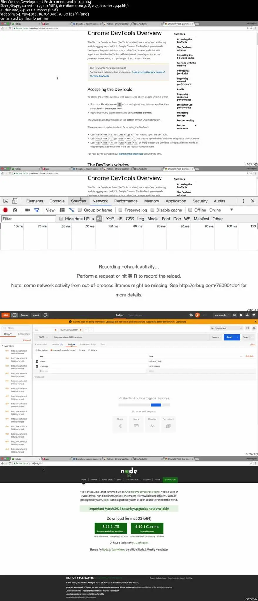This screenshot has width=258, height=601.
Task: Select the binary body type radio option
Action: click(x=89, y=350)
